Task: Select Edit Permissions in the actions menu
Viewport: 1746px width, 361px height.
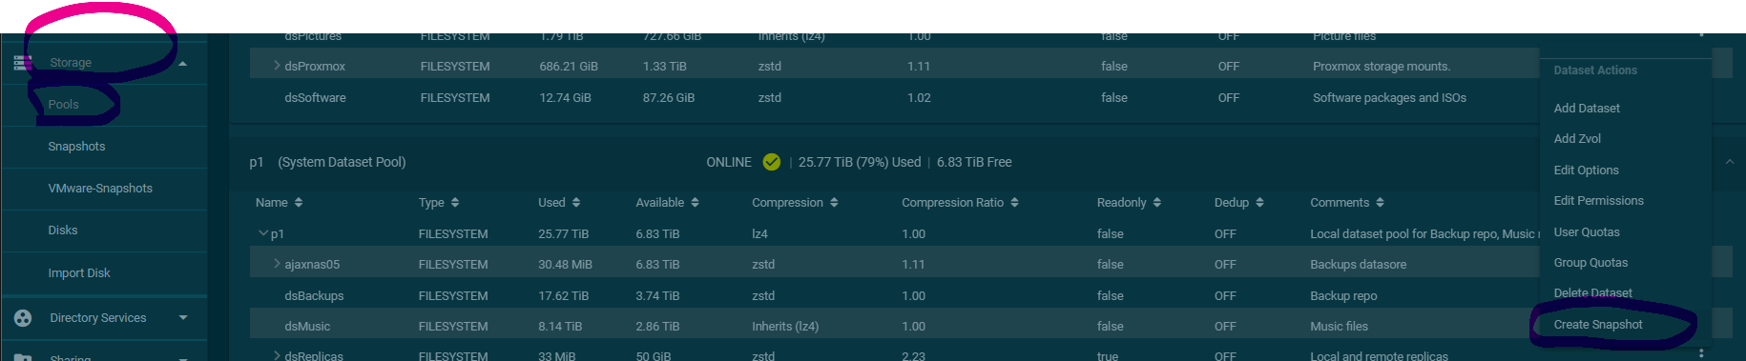Action: [x=1598, y=201]
